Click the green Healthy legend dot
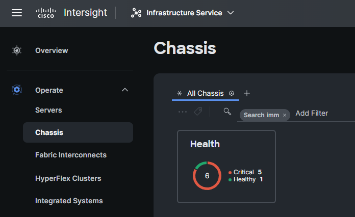Viewport: 355px width, 217px height. click(230, 180)
